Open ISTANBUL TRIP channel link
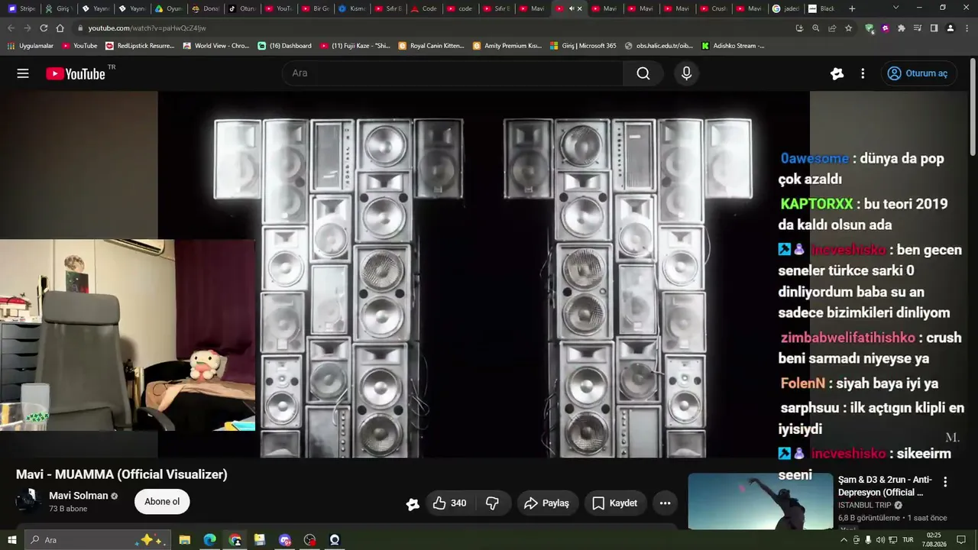Image resolution: width=978 pixels, height=550 pixels. click(866, 506)
